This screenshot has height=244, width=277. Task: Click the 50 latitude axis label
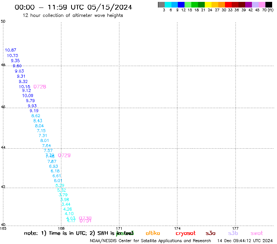(3, 21)
